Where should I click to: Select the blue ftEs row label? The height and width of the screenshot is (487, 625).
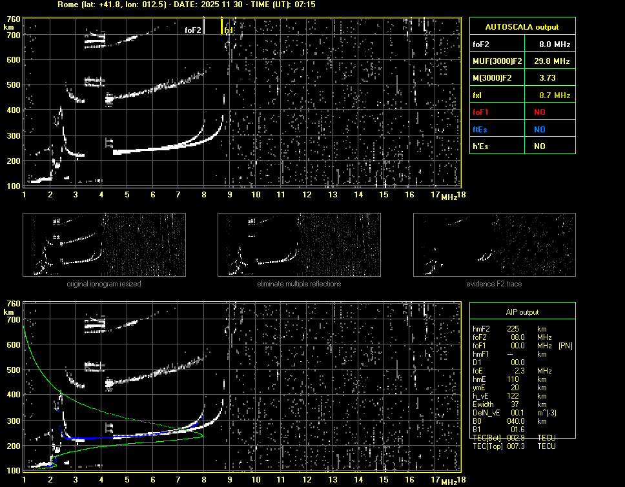[480, 129]
